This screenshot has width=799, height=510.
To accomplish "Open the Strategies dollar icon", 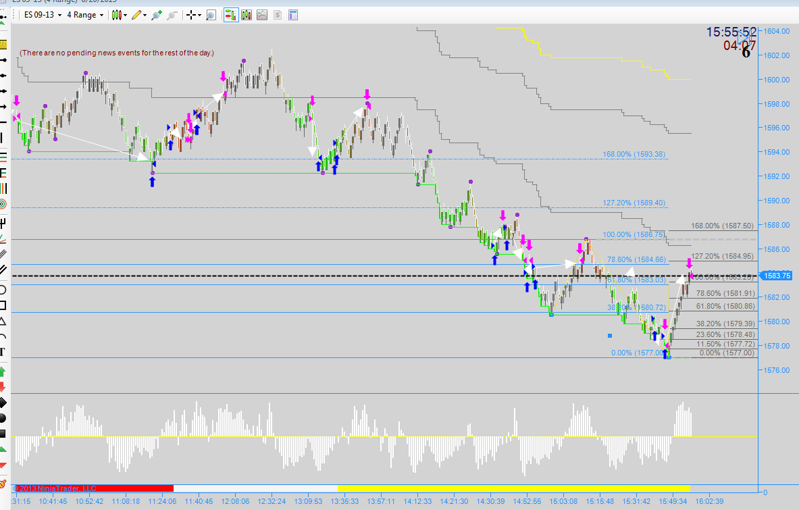I will pyautogui.click(x=277, y=15).
